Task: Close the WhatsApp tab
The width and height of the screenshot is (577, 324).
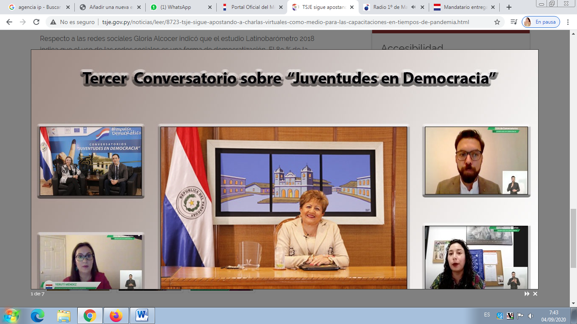Action: coord(210,7)
